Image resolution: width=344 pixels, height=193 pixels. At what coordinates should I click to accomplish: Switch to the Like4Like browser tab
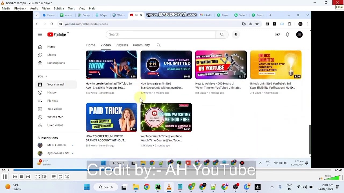(x=205, y=15)
